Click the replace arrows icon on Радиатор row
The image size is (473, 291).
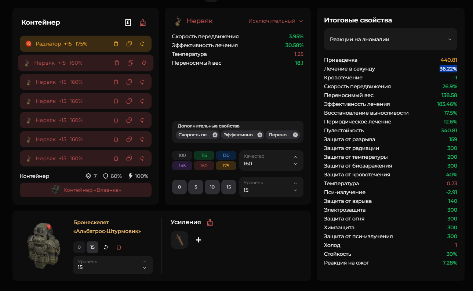(x=142, y=44)
